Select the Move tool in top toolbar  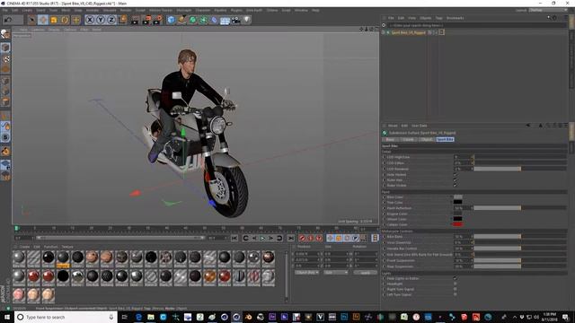coord(43,20)
